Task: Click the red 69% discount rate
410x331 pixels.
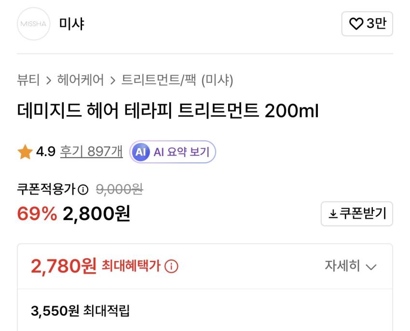Action: coord(37,214)
